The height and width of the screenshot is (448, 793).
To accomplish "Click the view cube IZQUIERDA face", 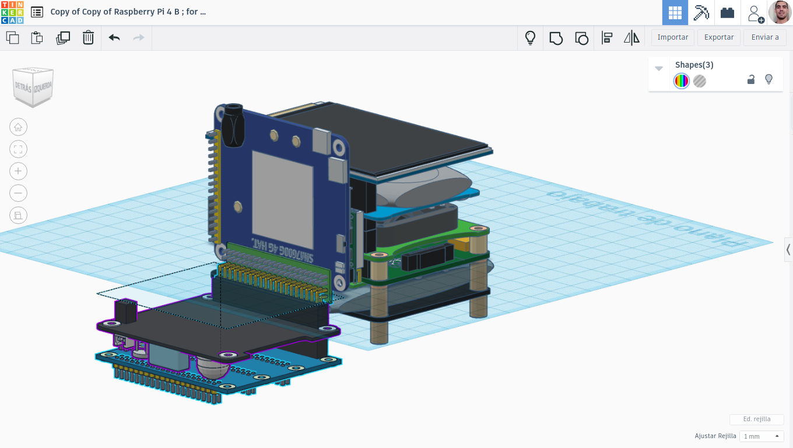I will coord(44,87).
